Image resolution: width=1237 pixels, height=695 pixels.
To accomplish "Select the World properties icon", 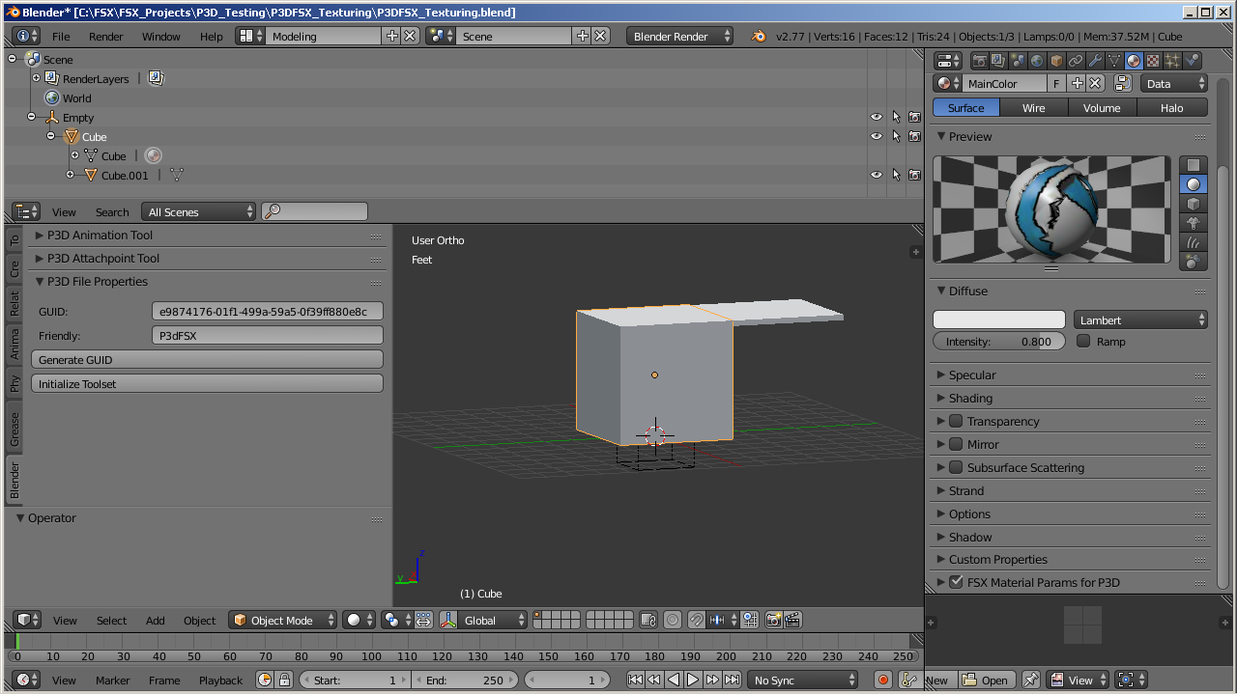I will 1038,60.
